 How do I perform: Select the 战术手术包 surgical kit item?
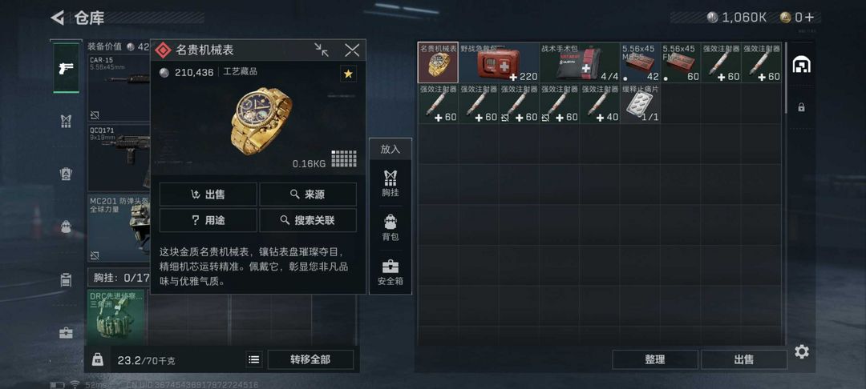580,62
